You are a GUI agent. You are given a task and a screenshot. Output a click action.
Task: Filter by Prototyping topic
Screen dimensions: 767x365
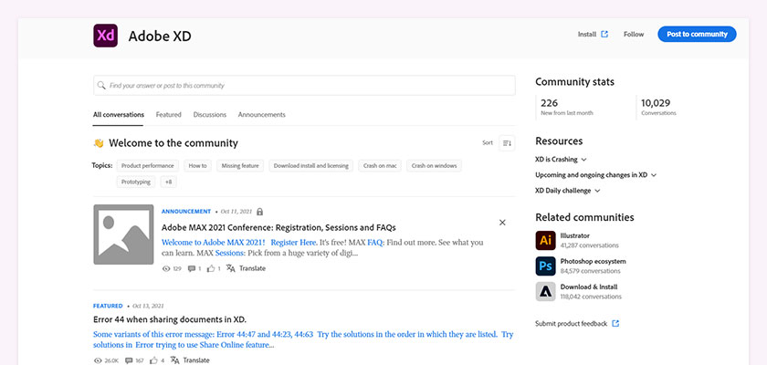pos(136,182)
